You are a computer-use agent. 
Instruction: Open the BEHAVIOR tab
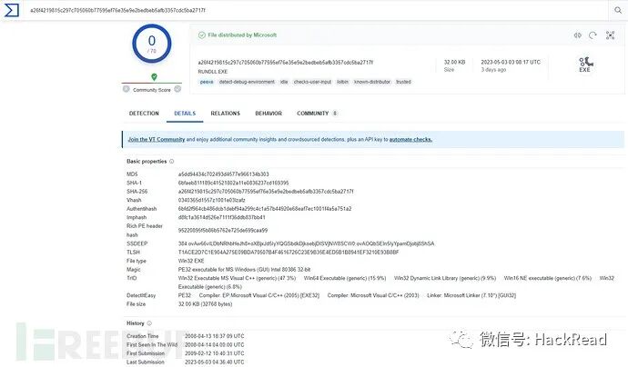coord(268,114)
